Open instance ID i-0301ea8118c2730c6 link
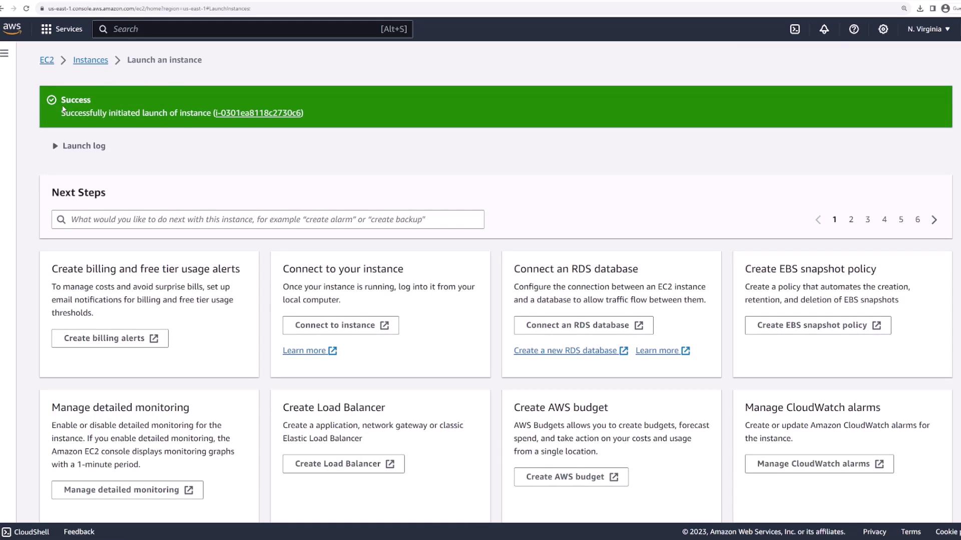This screenshot has height=540, width=961. (x=258, y=113)
